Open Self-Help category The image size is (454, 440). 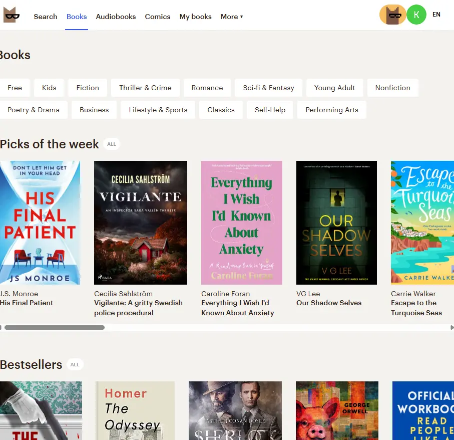pyautogui.click(x=270, y=110)
